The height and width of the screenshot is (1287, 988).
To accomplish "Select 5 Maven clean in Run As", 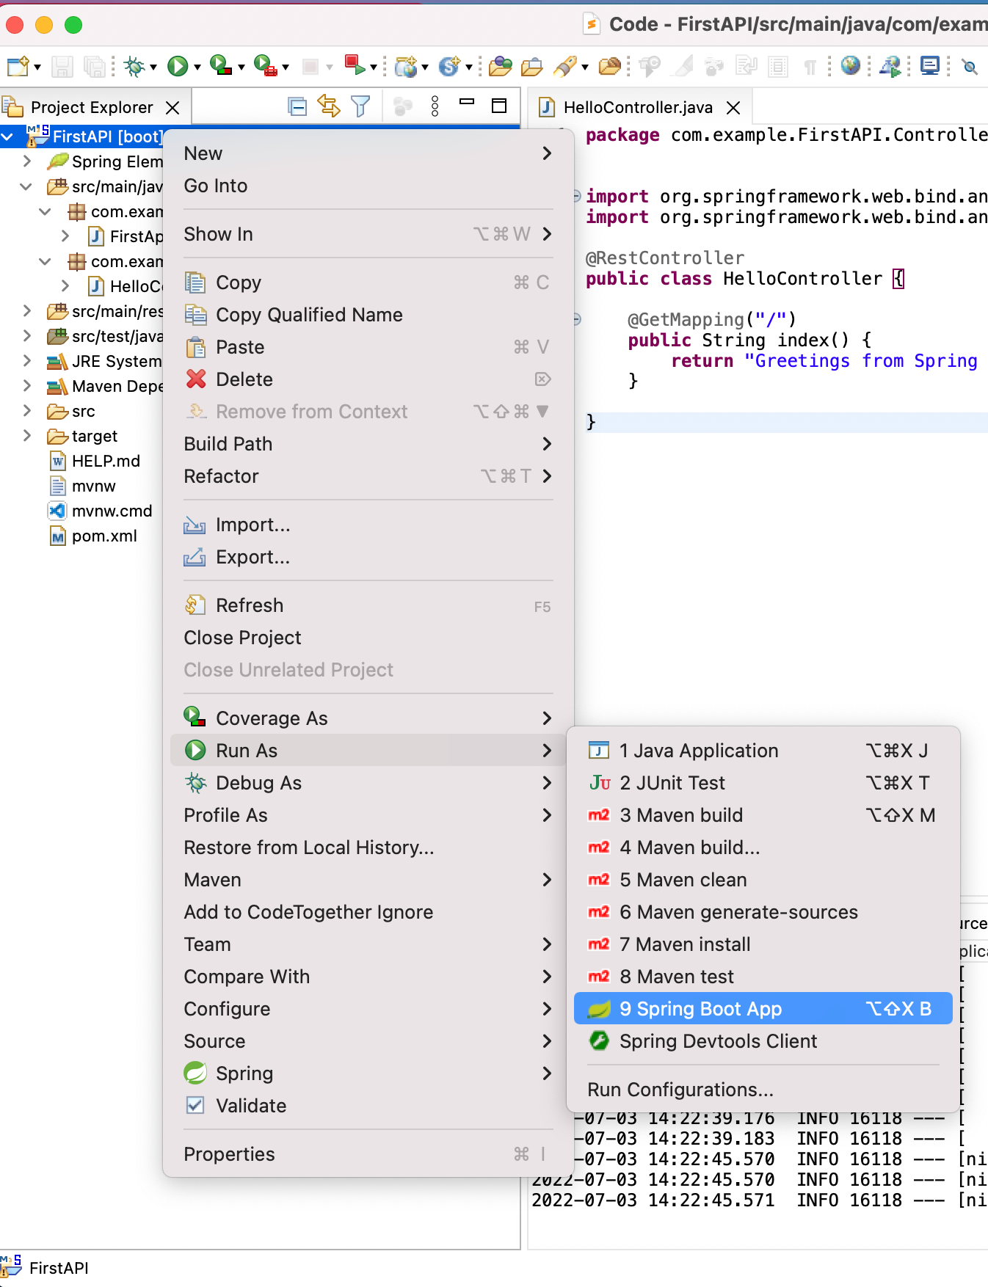I will [x=763, y=880].
